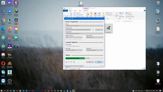
Task: Open the Image option dropdown
Action: [x=84, y=33]
